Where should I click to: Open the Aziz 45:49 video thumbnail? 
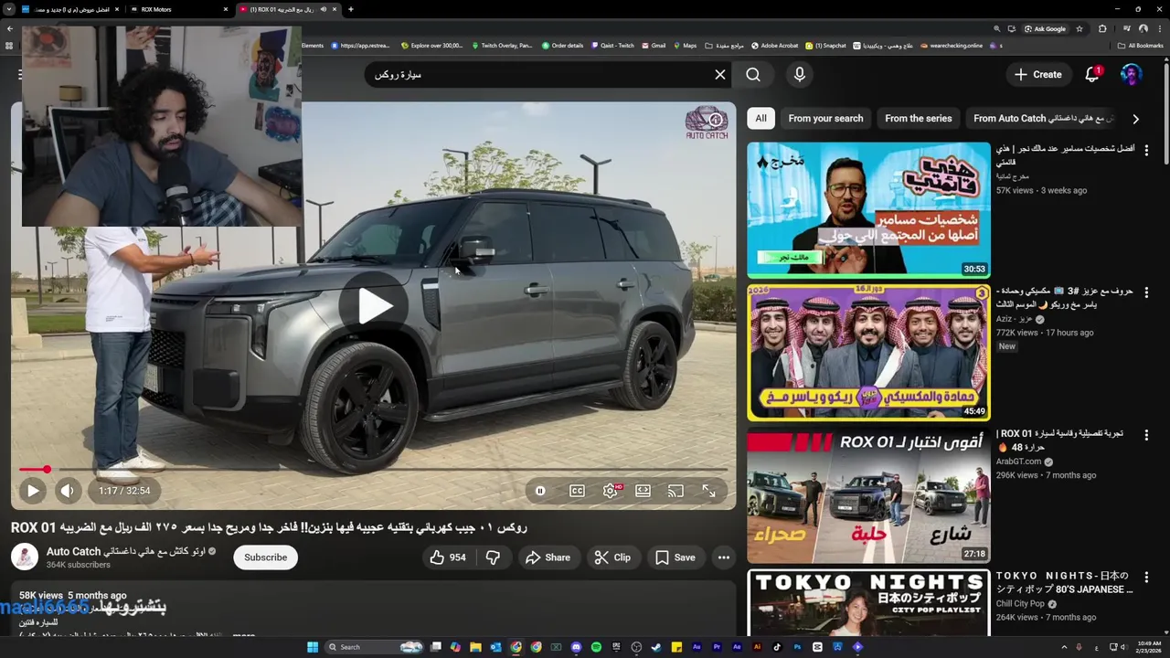pos(868,353)
